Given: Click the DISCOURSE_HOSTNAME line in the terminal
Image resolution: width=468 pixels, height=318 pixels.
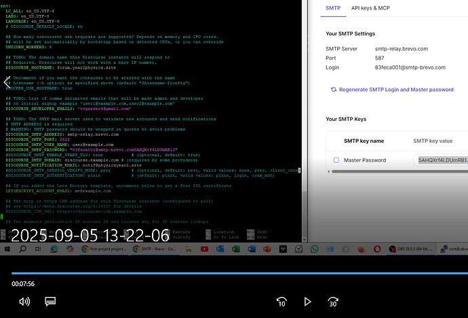Looking at the screenshot, I should (x=60, y=67).
